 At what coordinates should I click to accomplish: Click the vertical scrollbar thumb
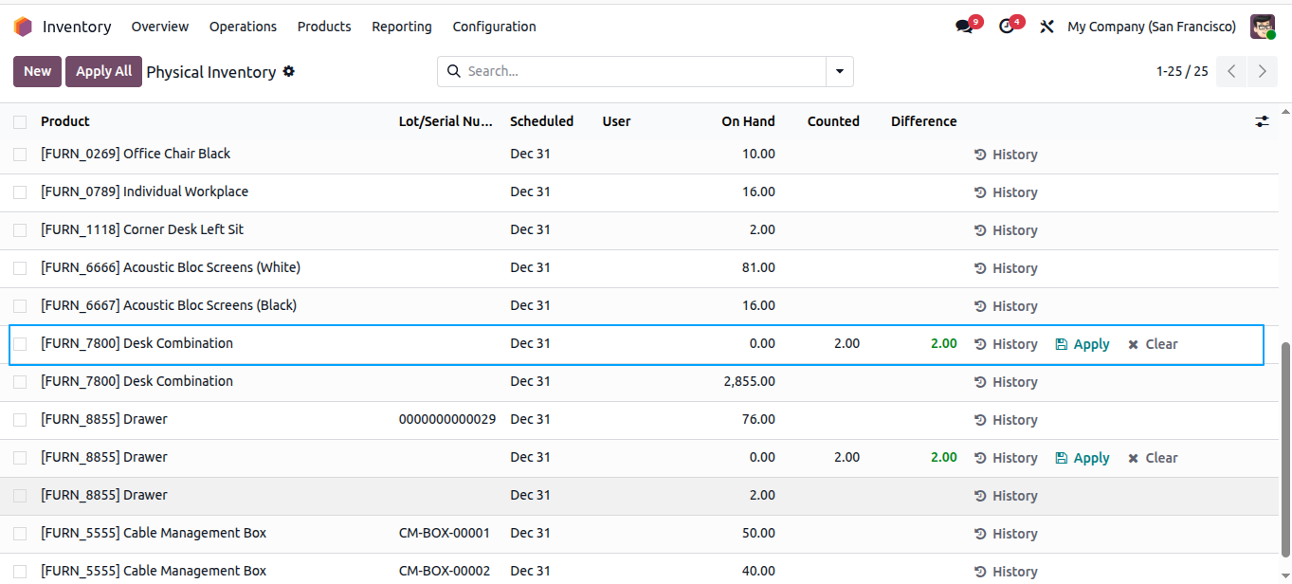(1285, 447)
